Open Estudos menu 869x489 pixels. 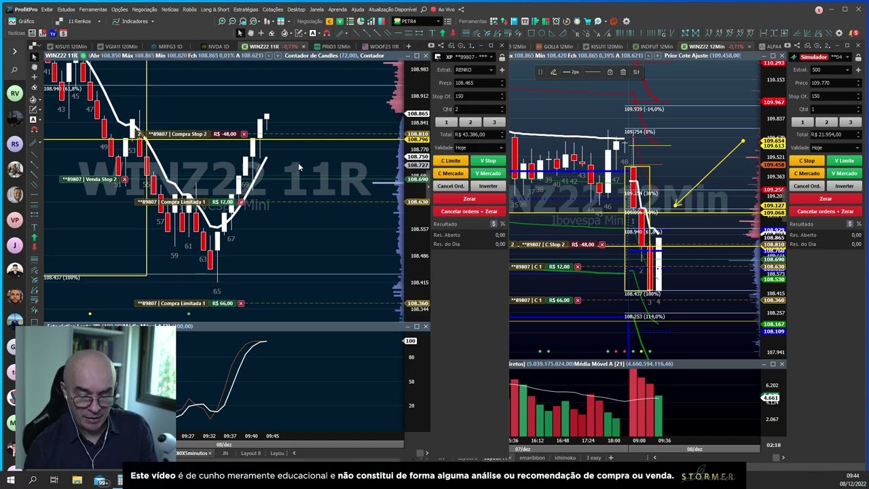[x=66, y=10]
